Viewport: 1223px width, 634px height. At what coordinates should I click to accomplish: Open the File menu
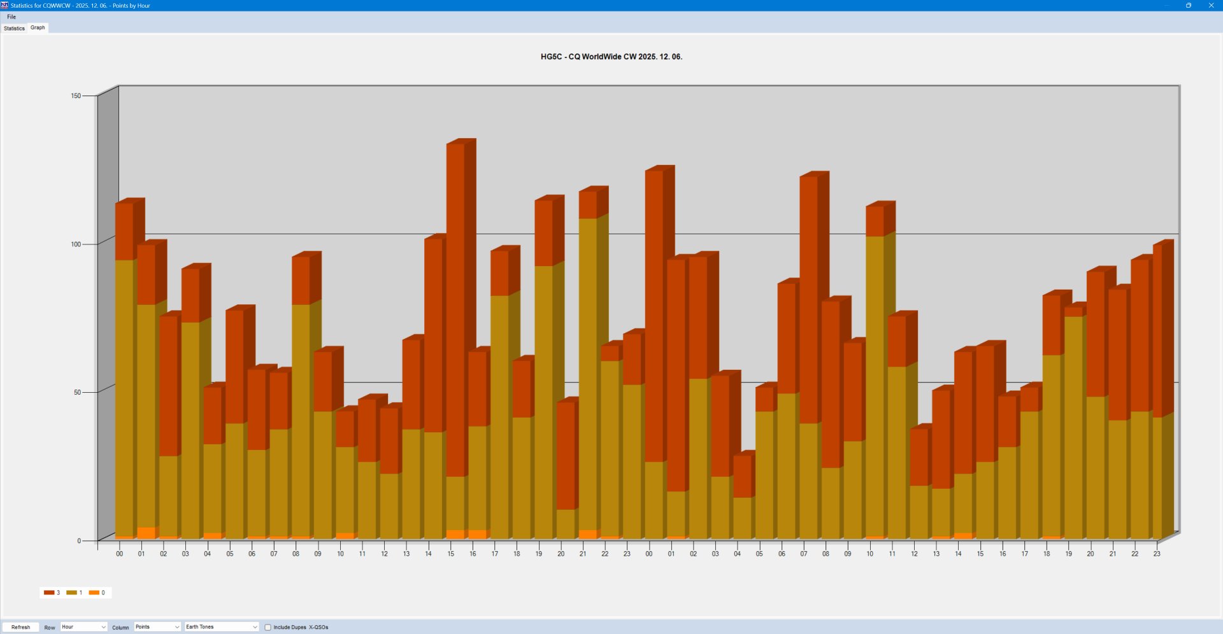coord(11,17)
